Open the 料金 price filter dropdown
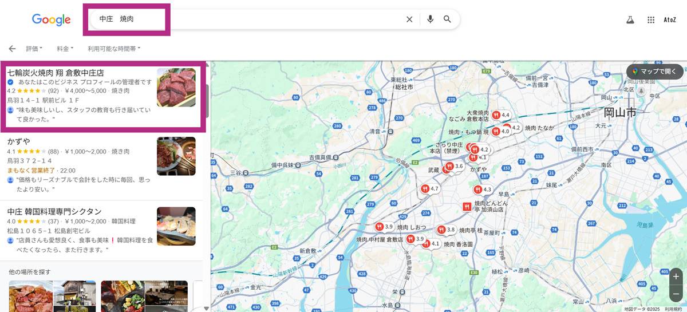Screen dimensions: 687x312 (x=65, y=49)
